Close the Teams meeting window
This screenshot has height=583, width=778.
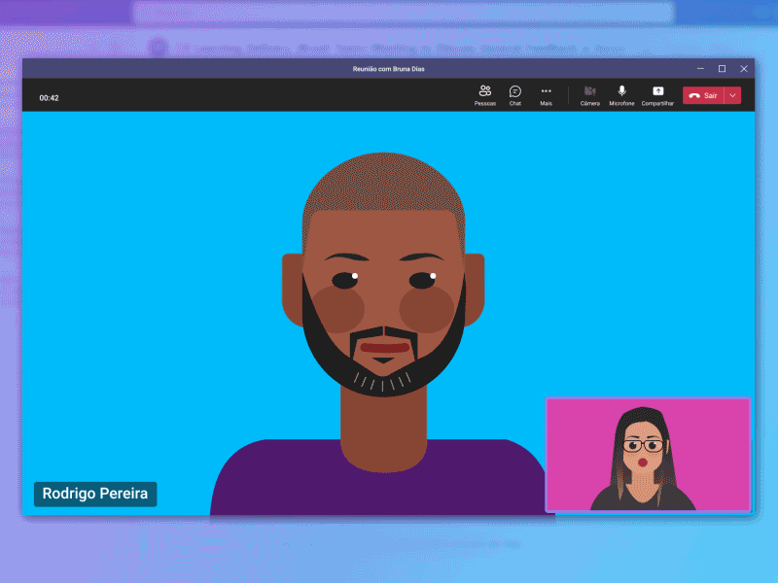[x=744, y=69]
